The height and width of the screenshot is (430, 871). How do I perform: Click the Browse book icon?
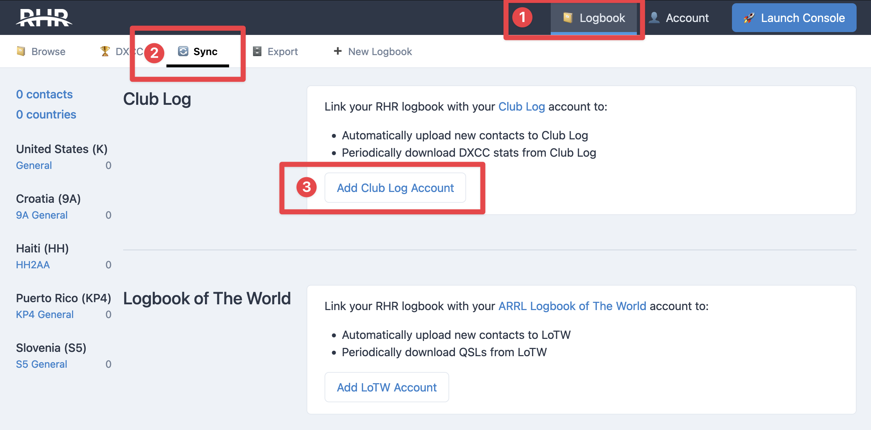point(21,51)
